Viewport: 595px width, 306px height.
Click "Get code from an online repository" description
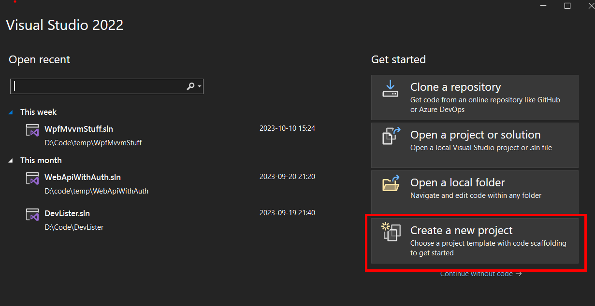485,104
